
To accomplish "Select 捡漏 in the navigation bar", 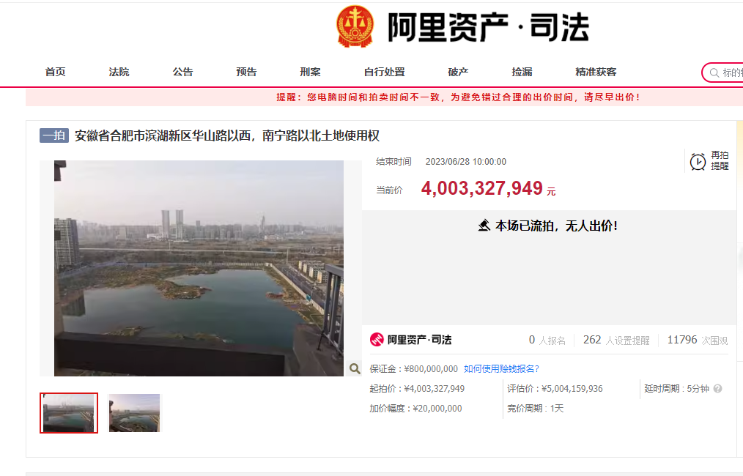I will 522,72.
